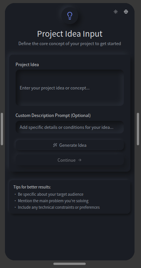
Task: Click the Continue button
Action: (70, 160)
